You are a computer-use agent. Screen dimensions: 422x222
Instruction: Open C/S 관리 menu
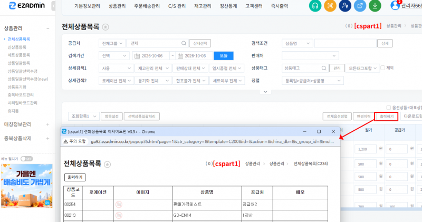pos(177,6)
